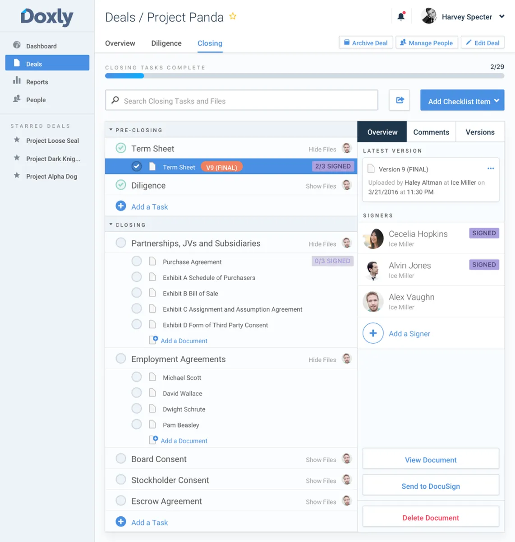
Task: Check the Exhibit B Bill of Sale circle
Action: pyautogui.click(x=137, y=293)
